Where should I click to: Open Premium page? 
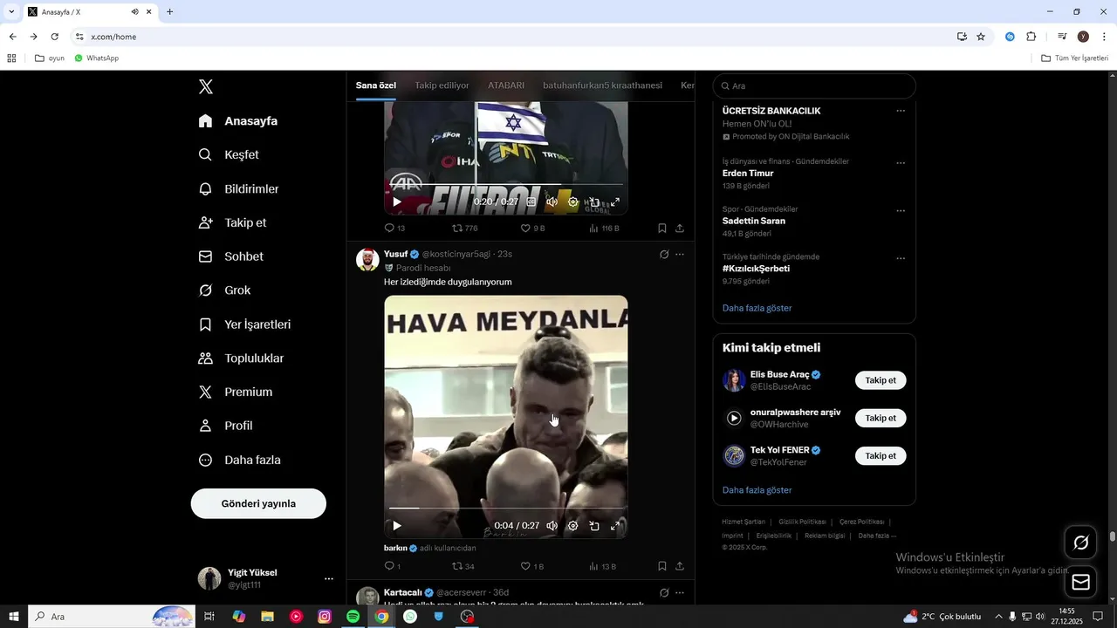pyautogui.click(x=236, y=392)
